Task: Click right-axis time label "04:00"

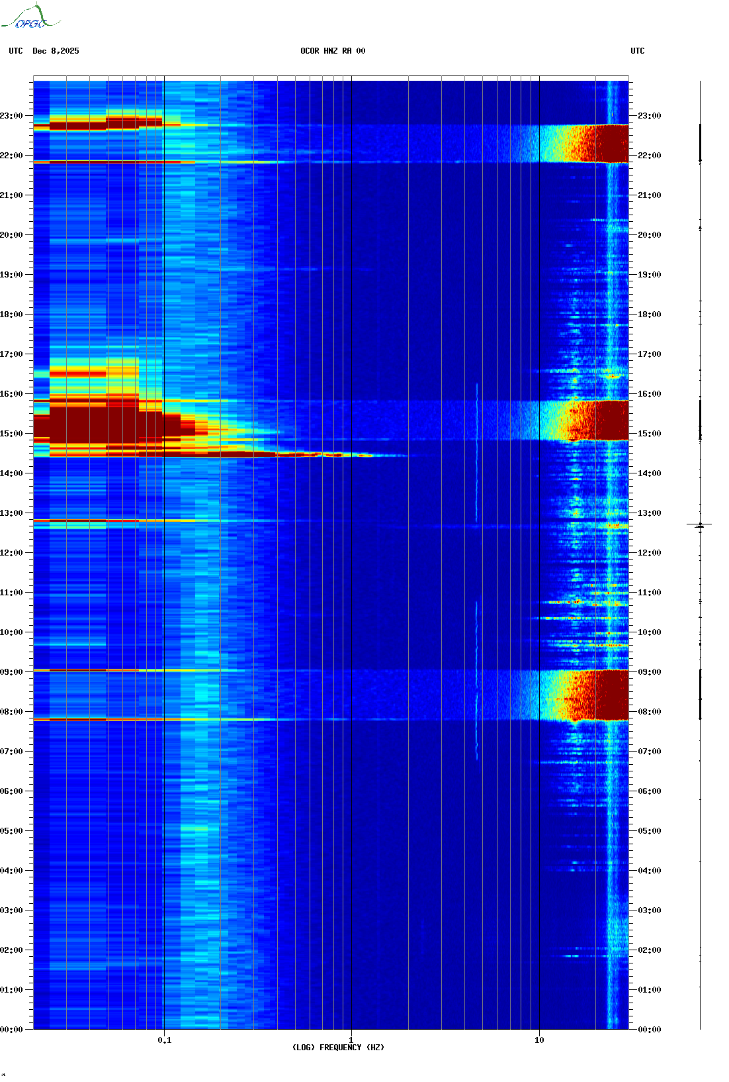Action: click(649, 871)
